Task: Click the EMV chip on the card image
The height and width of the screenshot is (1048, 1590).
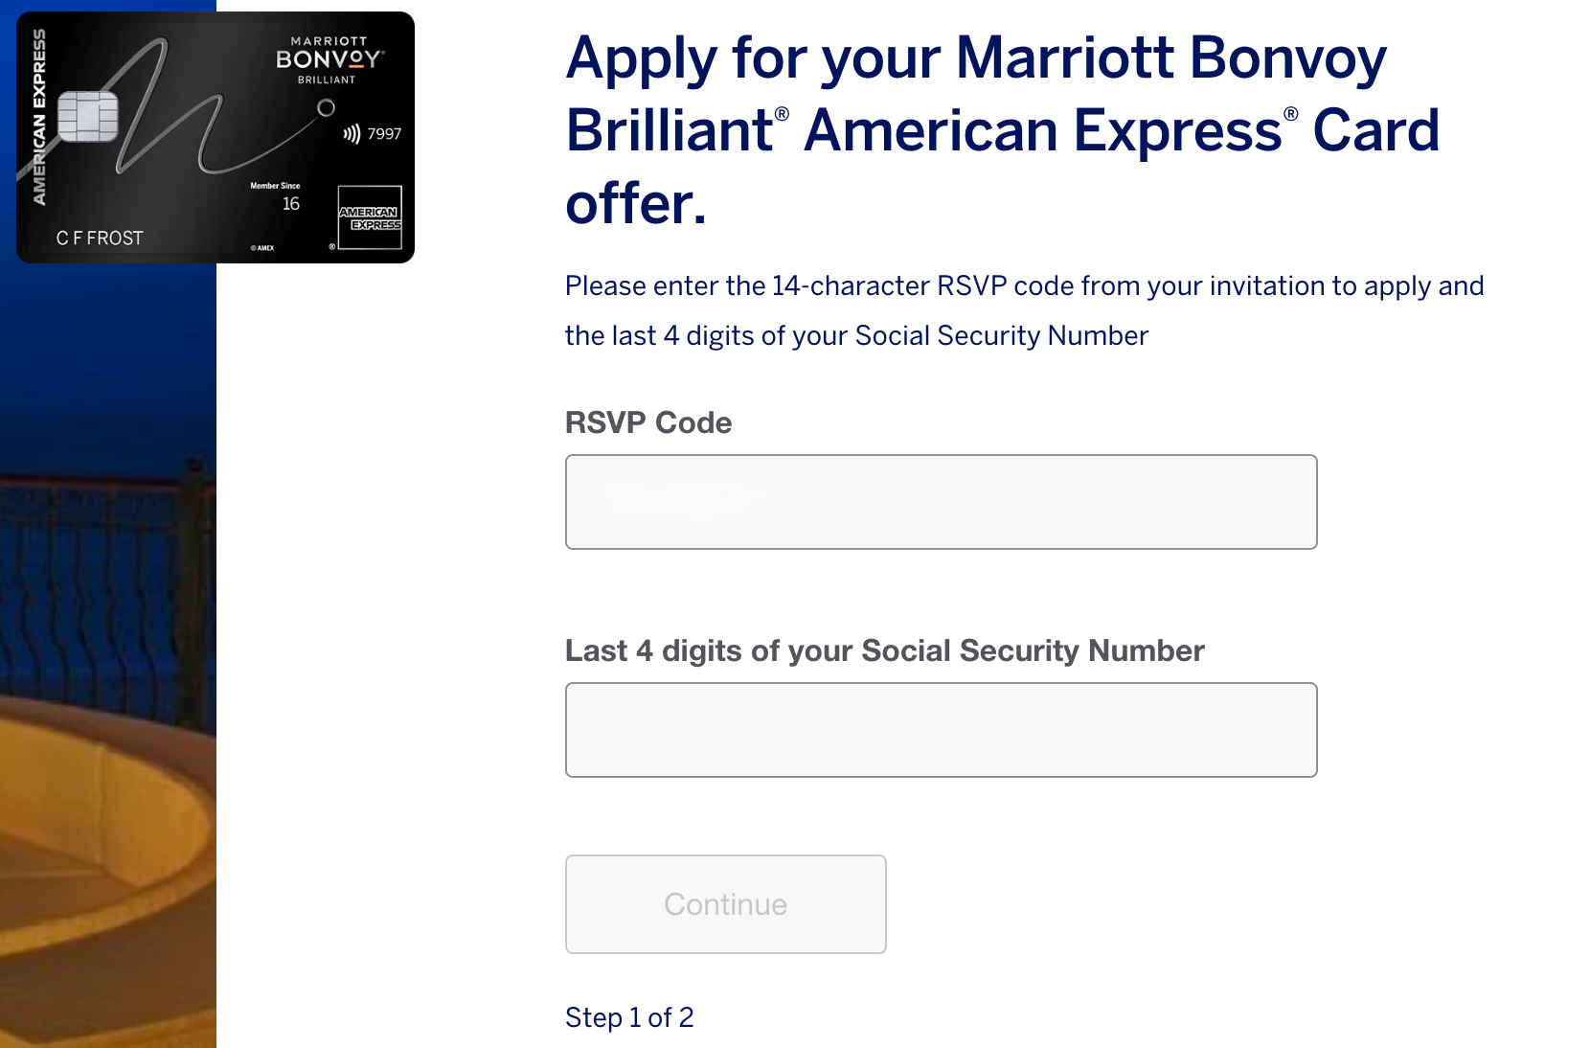Action: click(89, 116)
